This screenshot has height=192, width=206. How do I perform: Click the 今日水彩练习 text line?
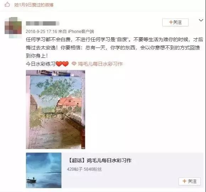40,64
